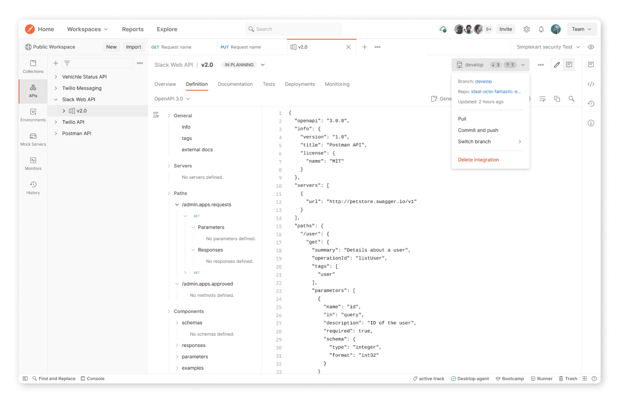Click the filter icon in sidebar
Screen dimensions: 628x397
pos(67,63)
